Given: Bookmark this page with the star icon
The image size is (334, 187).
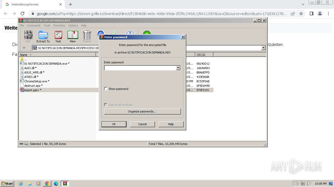Looking at the screenshot, I should coord(301,14).
